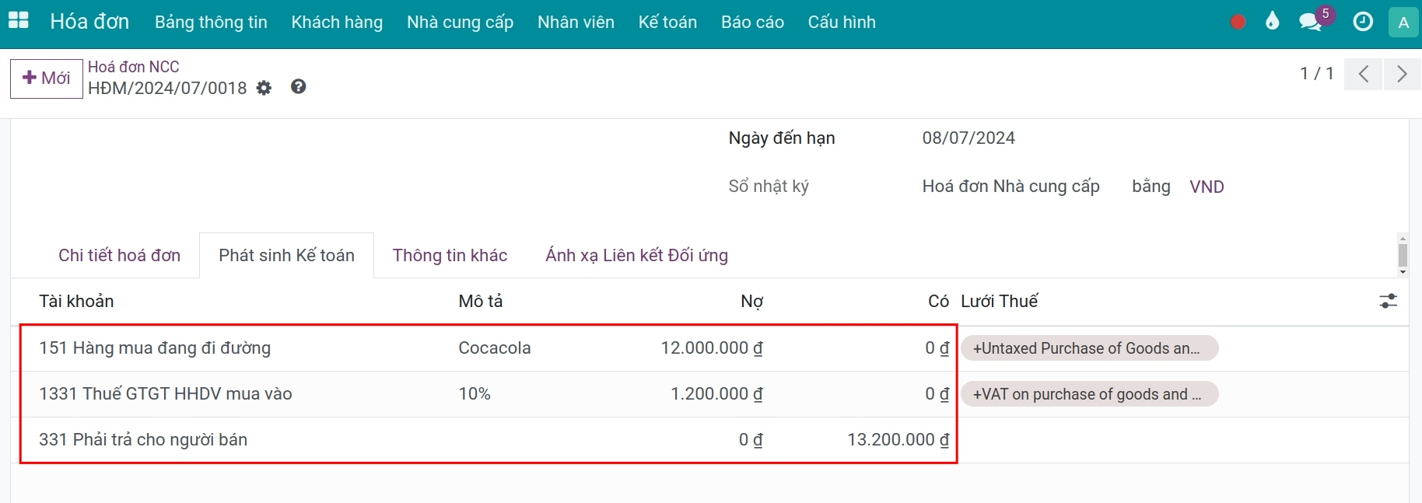Open the Cấu hình menu
This screenshot has width=1422, height=503.
(x=842, y=23)
